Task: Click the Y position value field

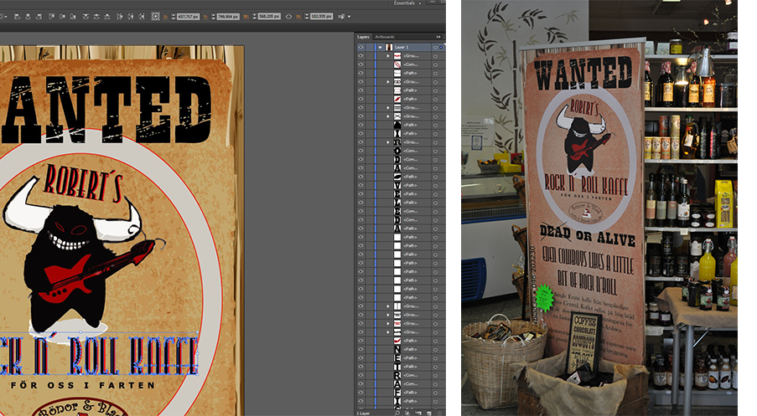Action: tap(228, 17)
